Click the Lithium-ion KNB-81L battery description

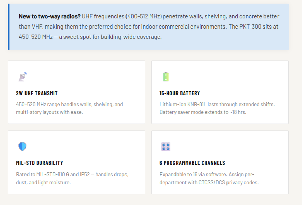click(217, 108)
